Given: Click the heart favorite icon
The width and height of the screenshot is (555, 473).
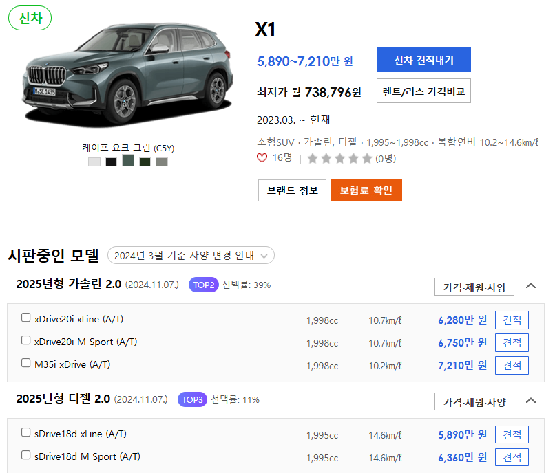Looking at the screenshot, I should click(x=262, y=158).
